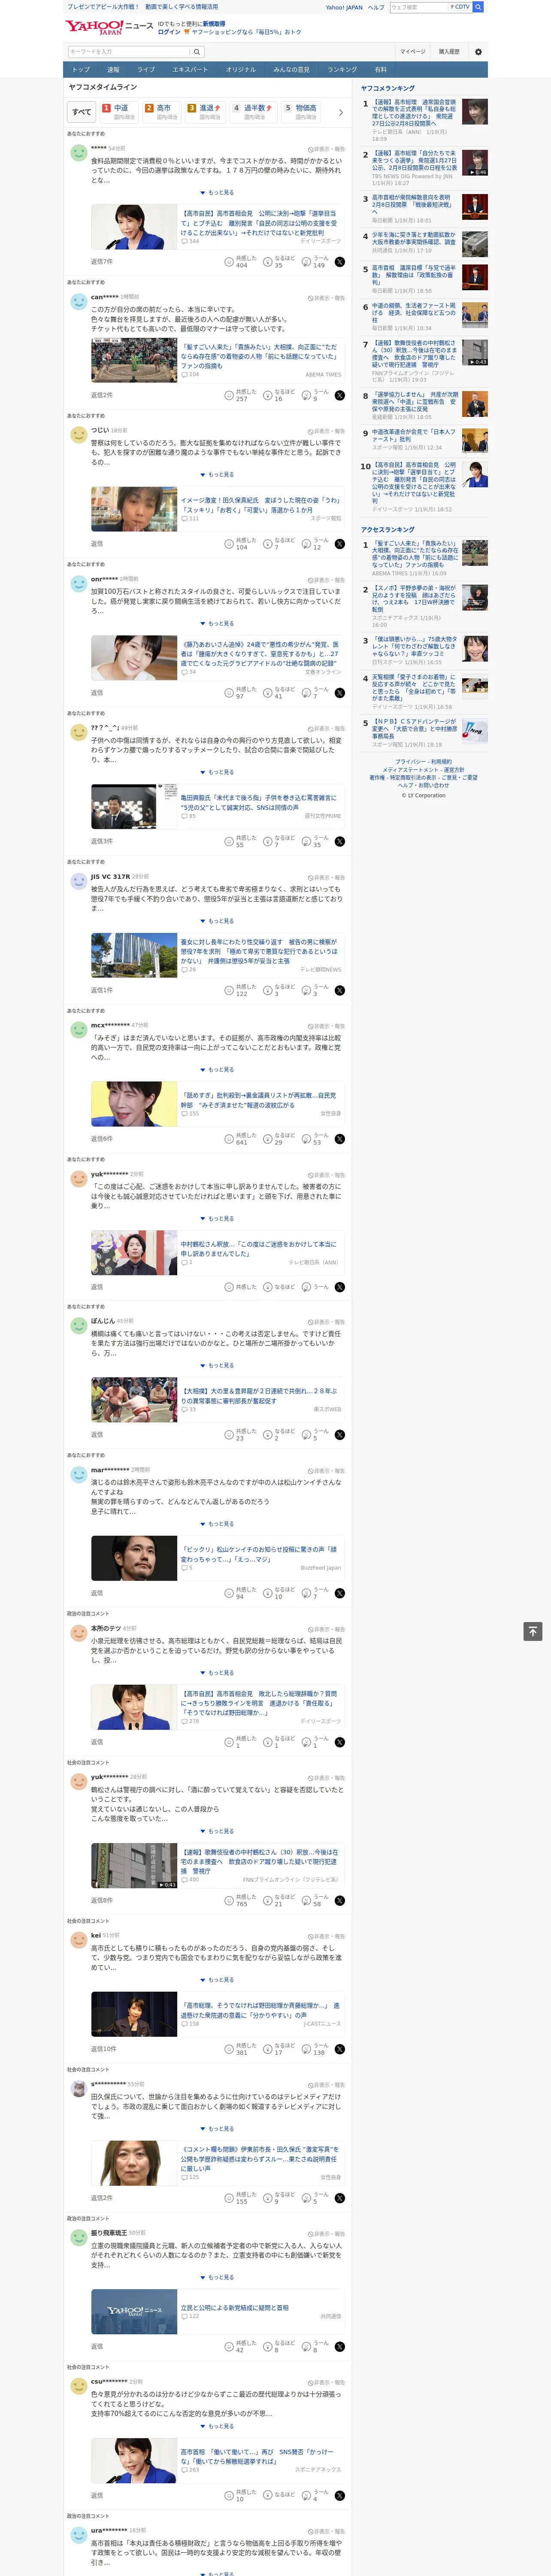The width and height of the screenshot is (551, 2576).
Task: Open 松山ケンイチ article thumbnail
Action: (x=134, y=1558)
